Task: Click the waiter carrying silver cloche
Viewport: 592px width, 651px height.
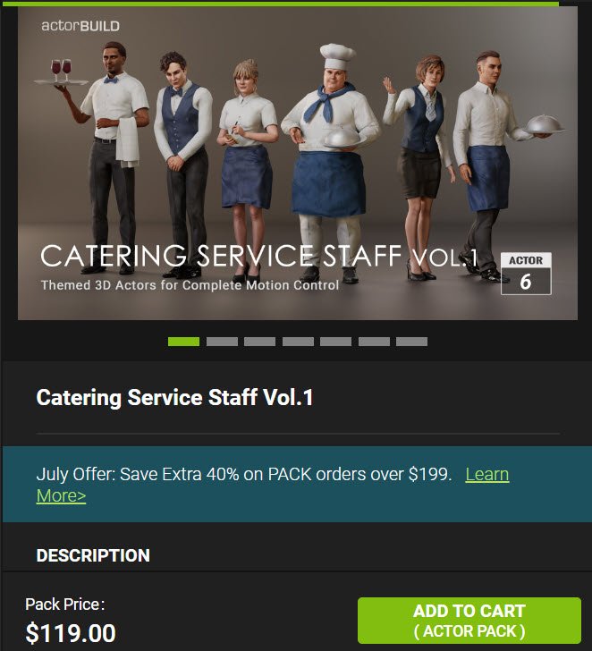Action: tap(490, 166)
